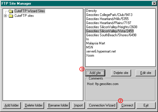
Task: Launch the Connection Wizard
Action: [102, 105]
